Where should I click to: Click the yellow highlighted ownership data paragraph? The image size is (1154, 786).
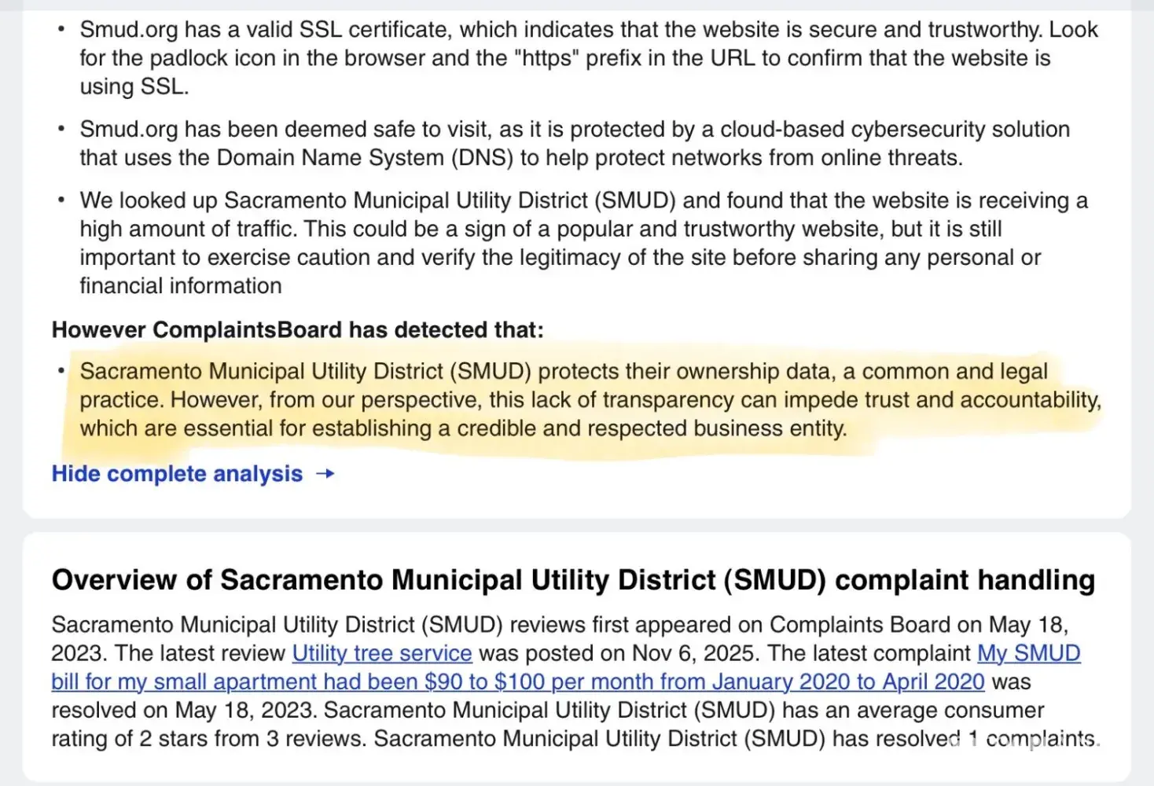pos(582,400)
